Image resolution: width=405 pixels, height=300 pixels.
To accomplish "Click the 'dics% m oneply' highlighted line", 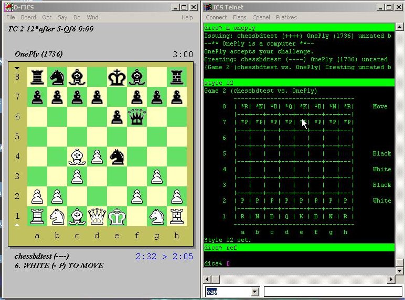I will pos(299,28).
